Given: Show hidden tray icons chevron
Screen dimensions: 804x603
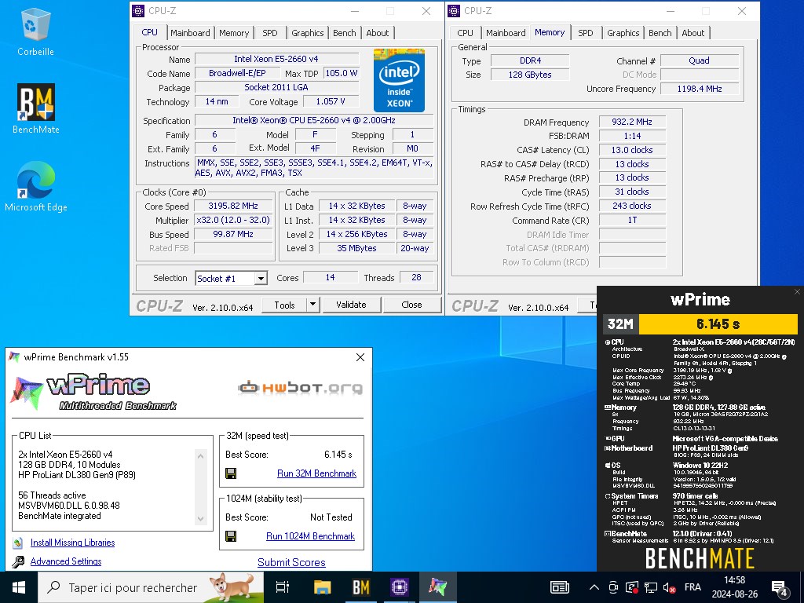Looking at the screenshot, I should (594, 587).
